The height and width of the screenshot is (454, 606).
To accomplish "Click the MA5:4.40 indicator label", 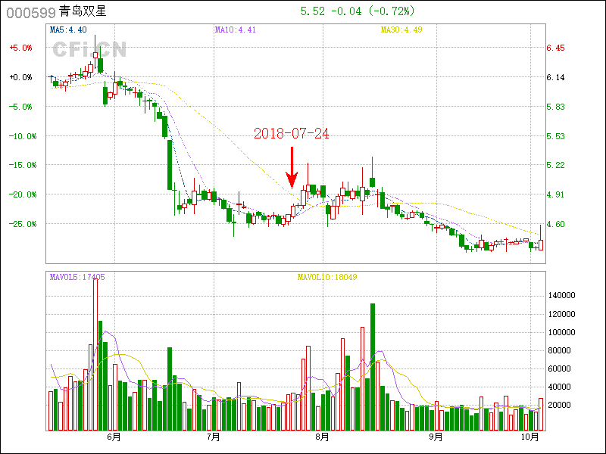I will (68, 30).
